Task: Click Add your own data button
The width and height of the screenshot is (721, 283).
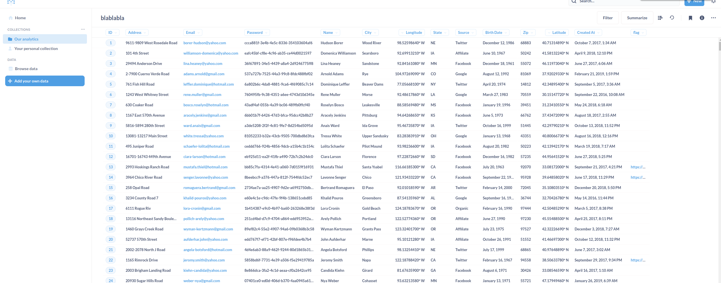Action: 45,81
